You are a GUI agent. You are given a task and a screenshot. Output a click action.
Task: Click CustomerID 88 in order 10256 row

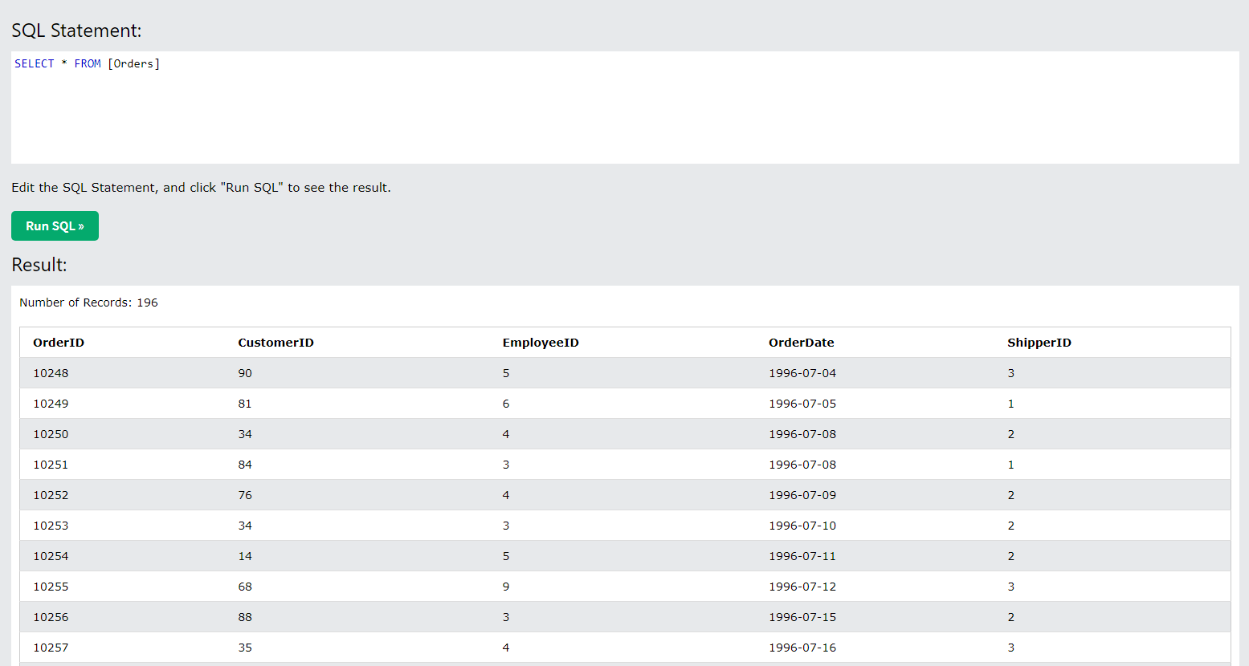245,617
